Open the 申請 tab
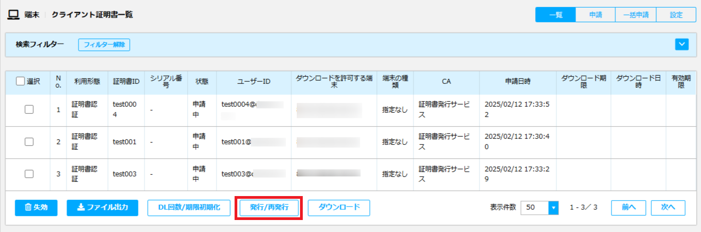Viewport: 701px width, 232px height. pyautogui.click(x=595, y=15)
